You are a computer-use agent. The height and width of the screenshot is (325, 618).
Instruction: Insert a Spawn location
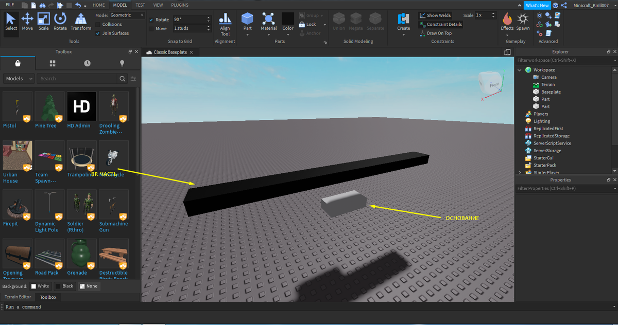523,22
